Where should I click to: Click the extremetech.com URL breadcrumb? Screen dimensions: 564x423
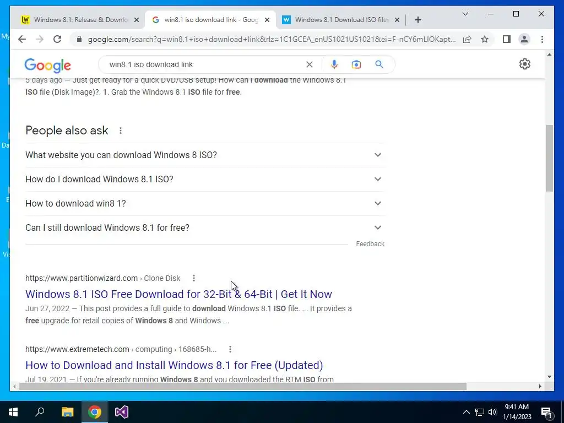(121, 349)
